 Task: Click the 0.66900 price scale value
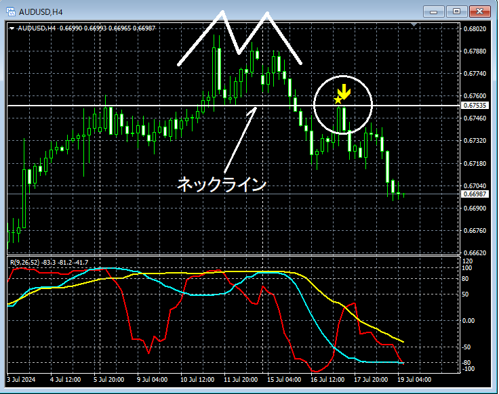[x=475, y=208]
